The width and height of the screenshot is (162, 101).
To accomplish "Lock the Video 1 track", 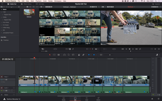I will 4,80.
